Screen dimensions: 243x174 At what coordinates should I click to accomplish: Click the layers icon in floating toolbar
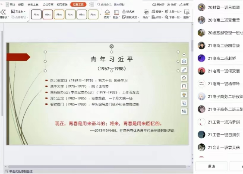click(184, 62)
